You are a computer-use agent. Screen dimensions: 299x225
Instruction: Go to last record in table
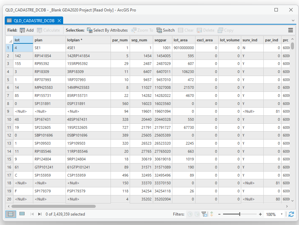[40, 214]
